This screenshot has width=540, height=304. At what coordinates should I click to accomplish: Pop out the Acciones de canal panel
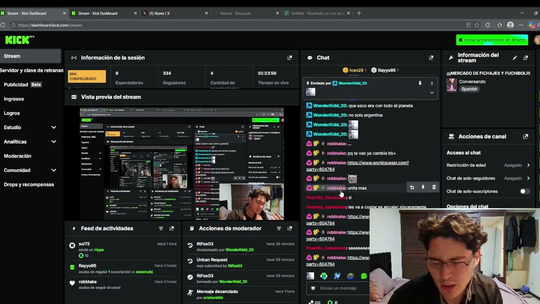[x=525, y=136]
